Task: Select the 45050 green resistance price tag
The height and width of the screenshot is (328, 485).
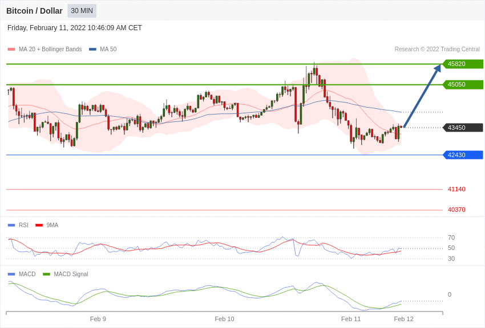Action: pos(463,84)
